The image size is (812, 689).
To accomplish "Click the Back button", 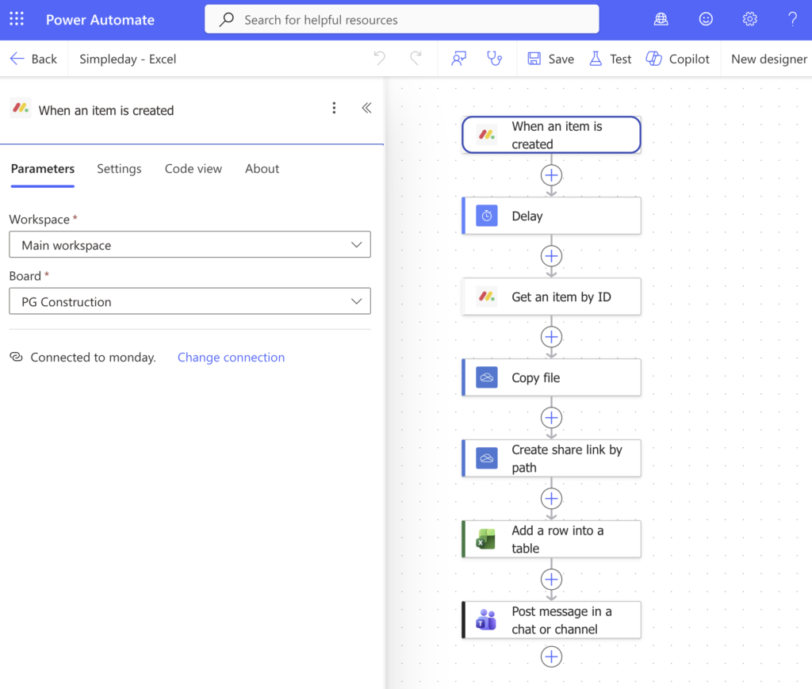I will 33,59.
